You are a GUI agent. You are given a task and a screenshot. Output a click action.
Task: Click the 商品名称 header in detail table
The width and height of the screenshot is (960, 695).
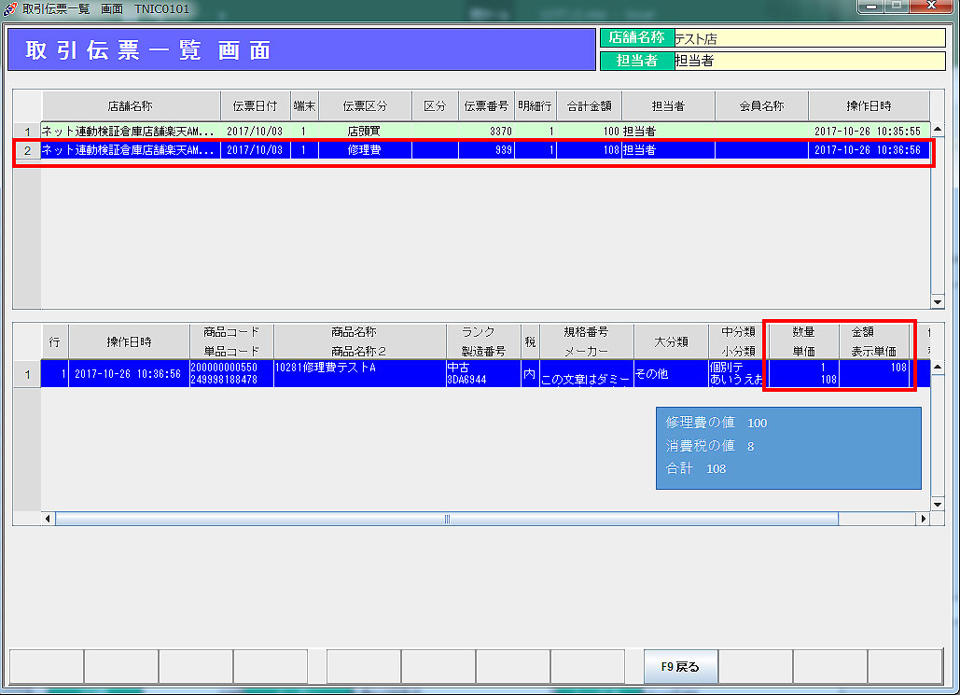[x=359, y=341]
